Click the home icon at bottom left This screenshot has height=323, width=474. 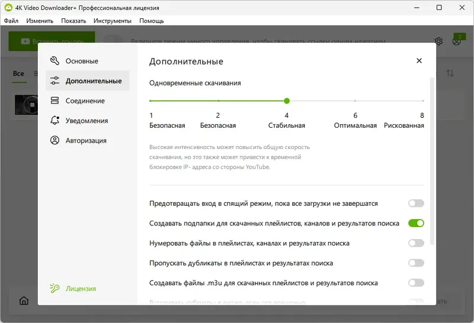click(24, 301)
